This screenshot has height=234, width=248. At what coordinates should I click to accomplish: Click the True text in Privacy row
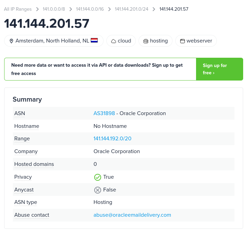pos(108,177)
